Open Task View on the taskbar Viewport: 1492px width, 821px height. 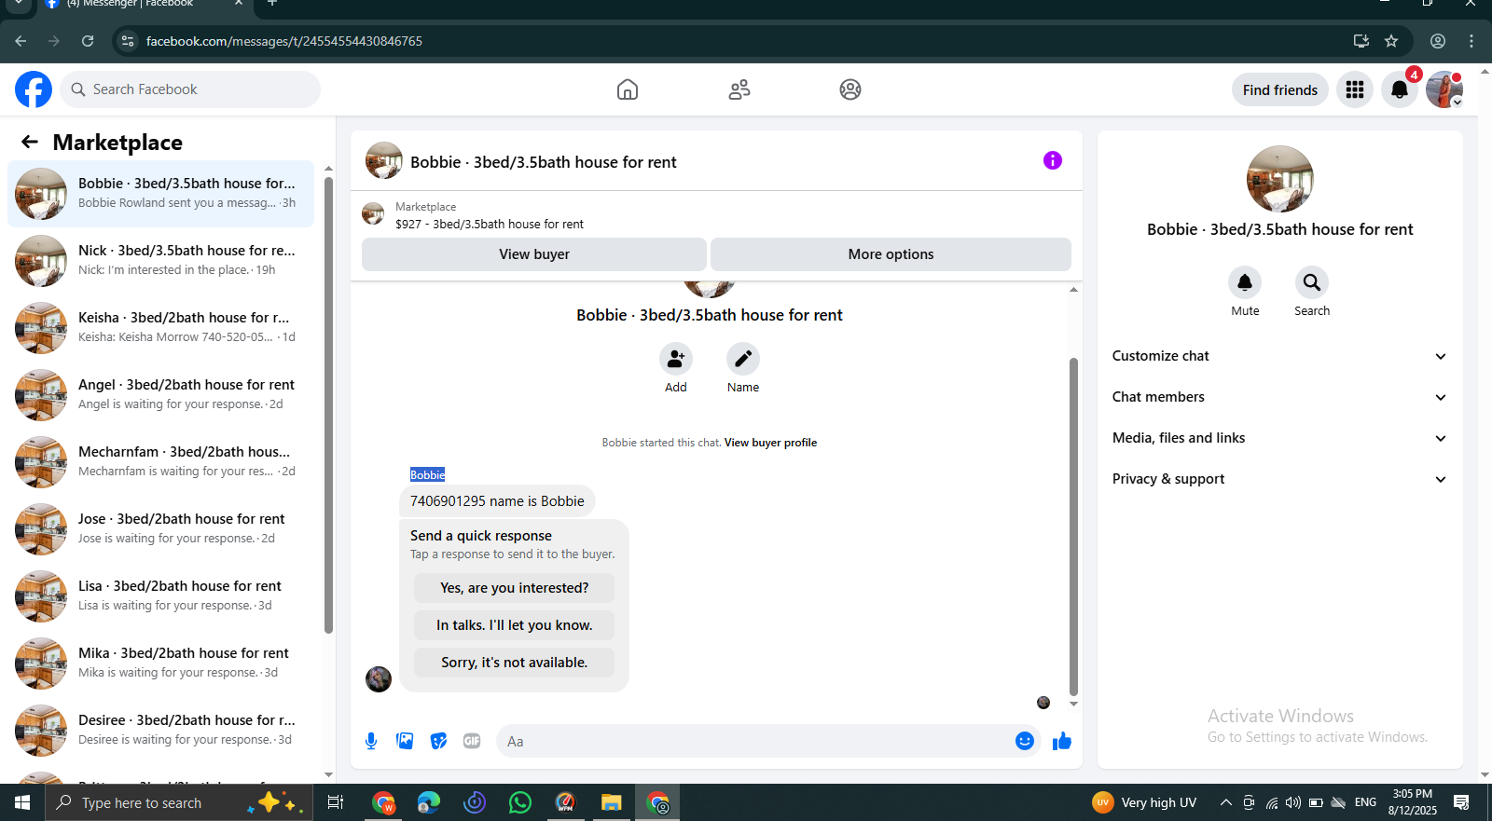(336, 802)
